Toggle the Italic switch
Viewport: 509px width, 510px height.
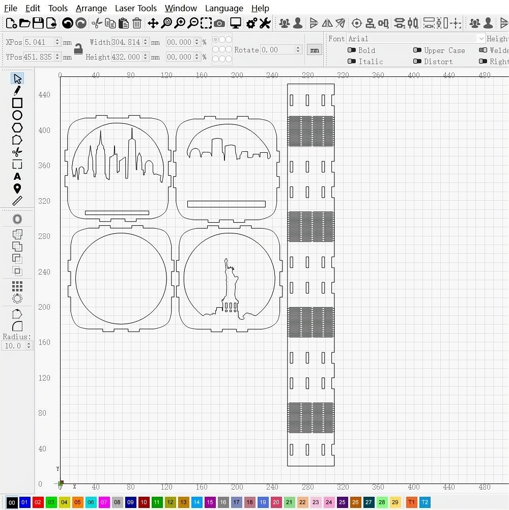[351, 61]
